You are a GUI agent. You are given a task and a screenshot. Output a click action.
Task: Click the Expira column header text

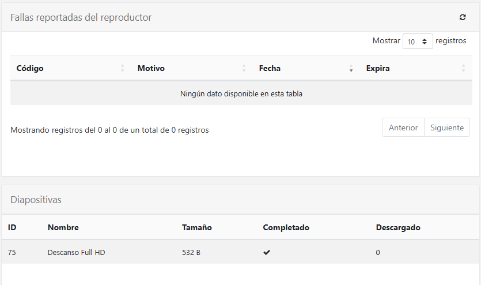click(378, 68)
